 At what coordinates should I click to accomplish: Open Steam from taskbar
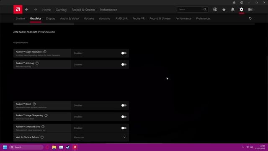68,147
